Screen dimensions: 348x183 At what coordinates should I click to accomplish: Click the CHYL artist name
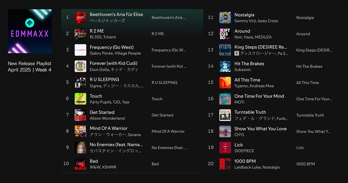point(240,135)
